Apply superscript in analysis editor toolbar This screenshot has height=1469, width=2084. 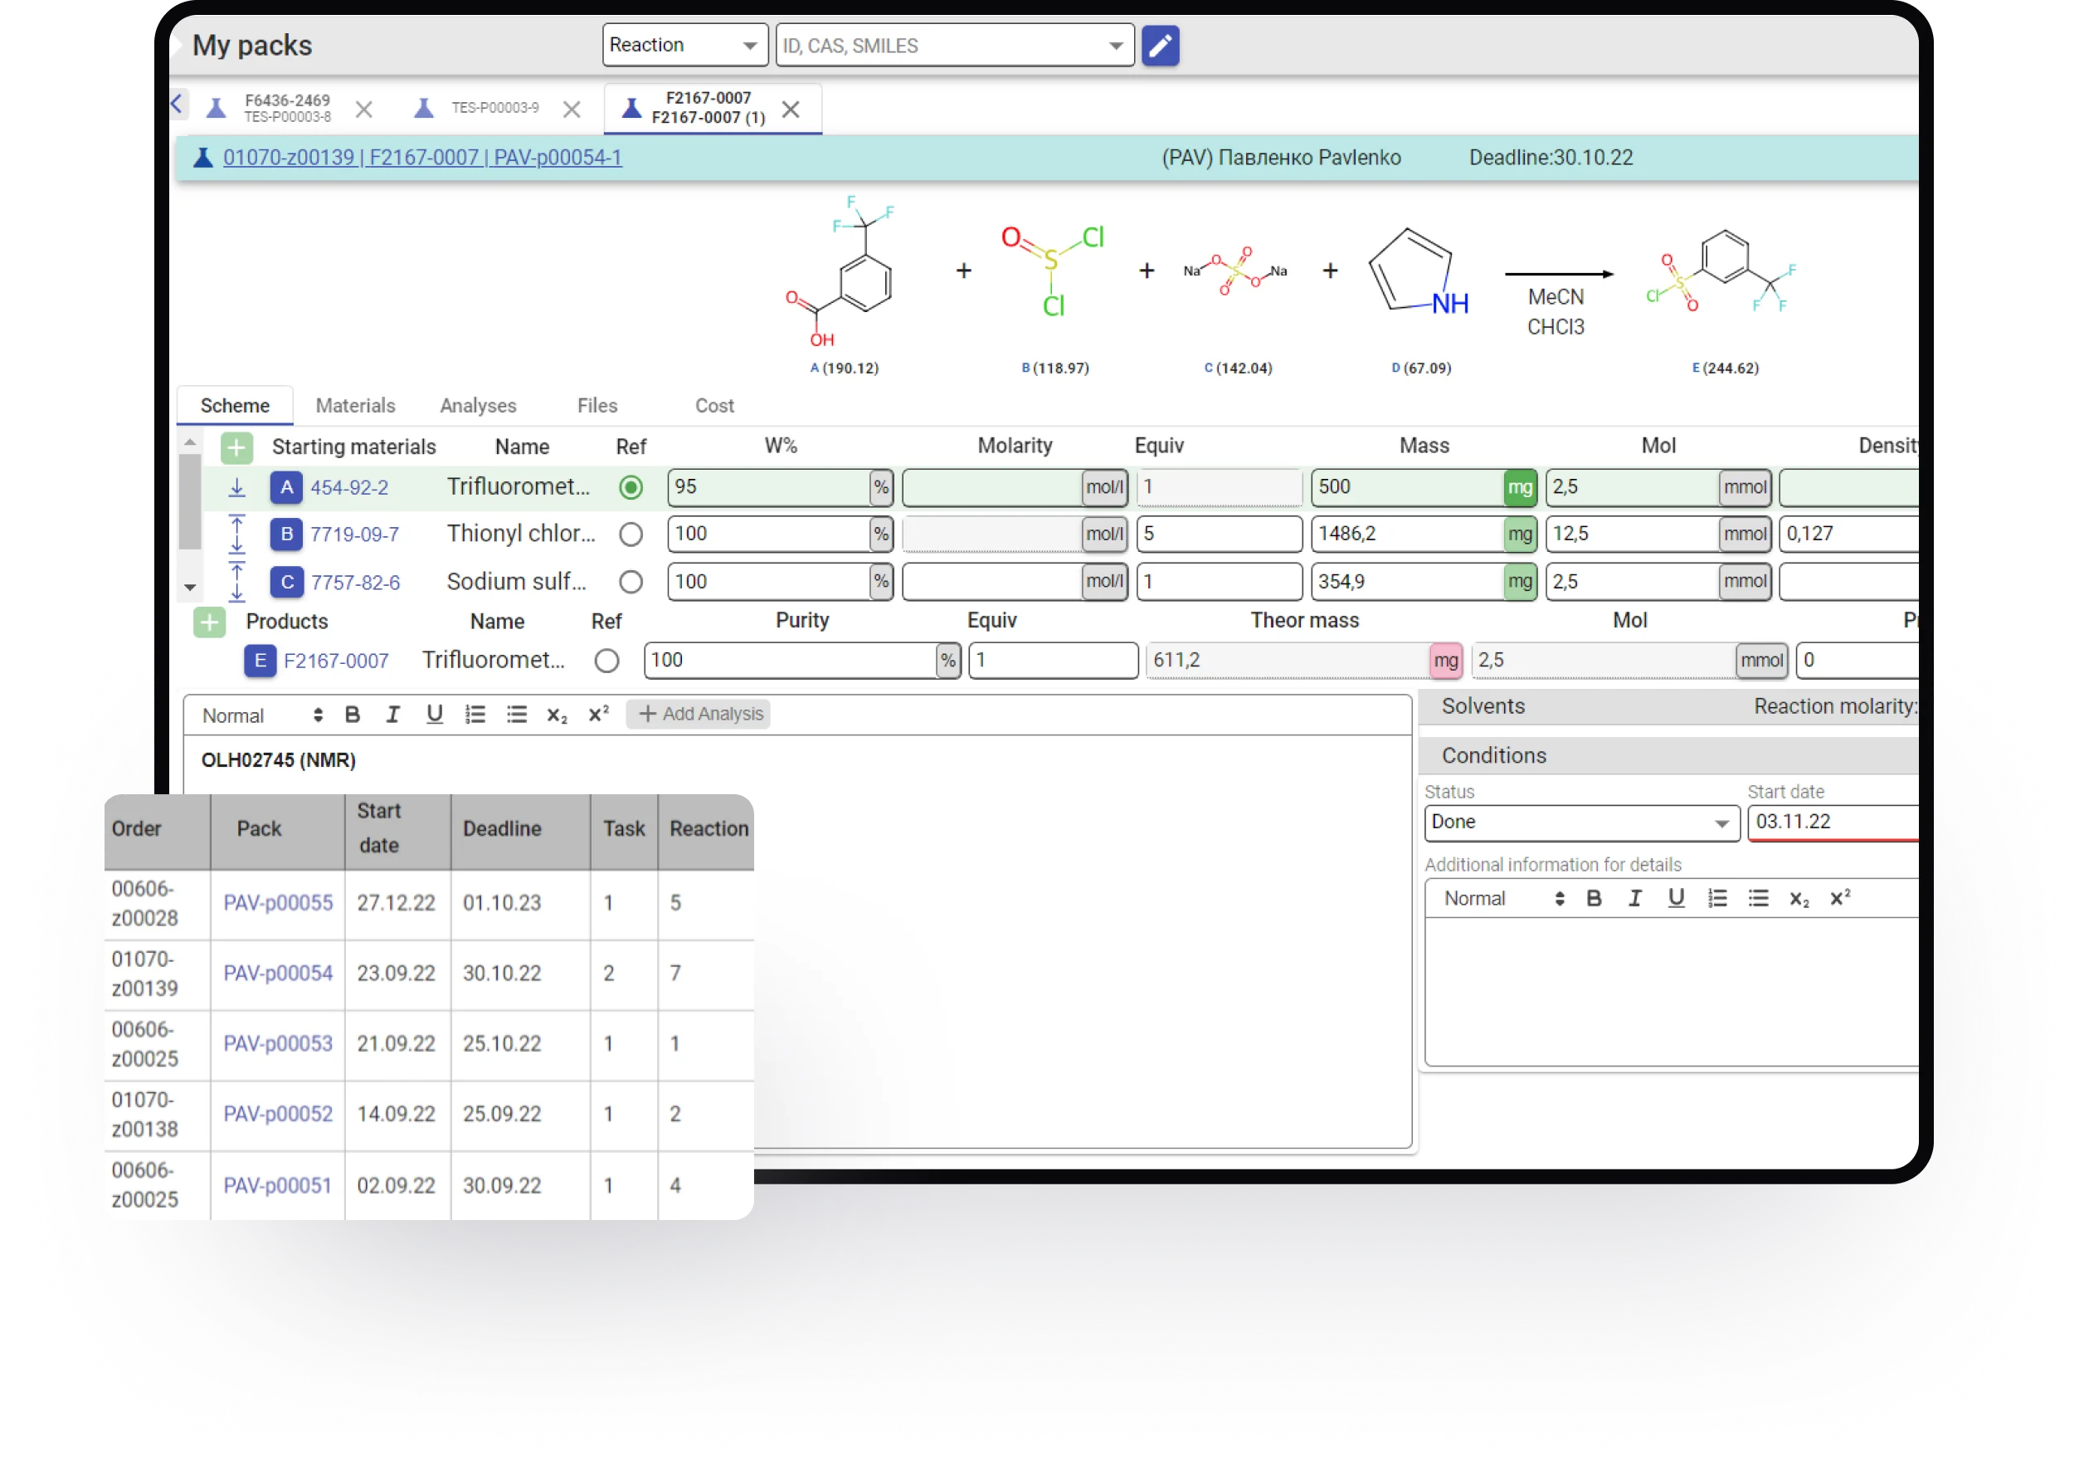[x=598, y=715]
